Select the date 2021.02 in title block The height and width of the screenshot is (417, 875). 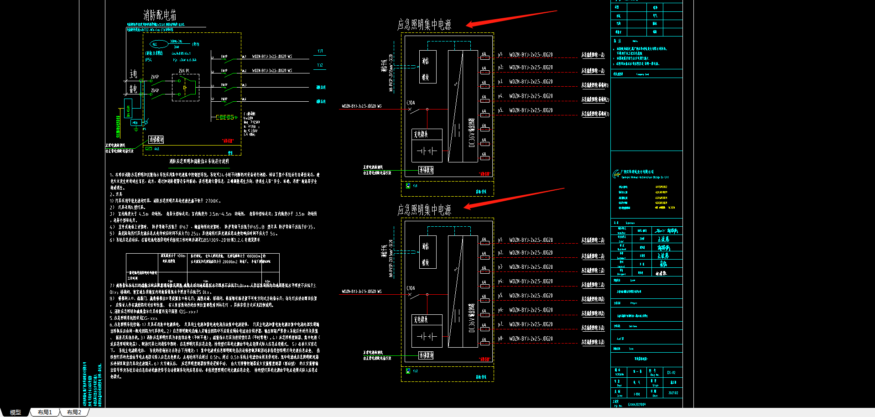(673, 393)
